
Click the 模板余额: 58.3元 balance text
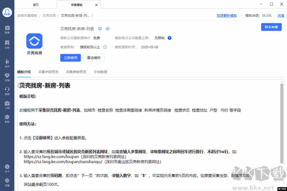point(258,16)
